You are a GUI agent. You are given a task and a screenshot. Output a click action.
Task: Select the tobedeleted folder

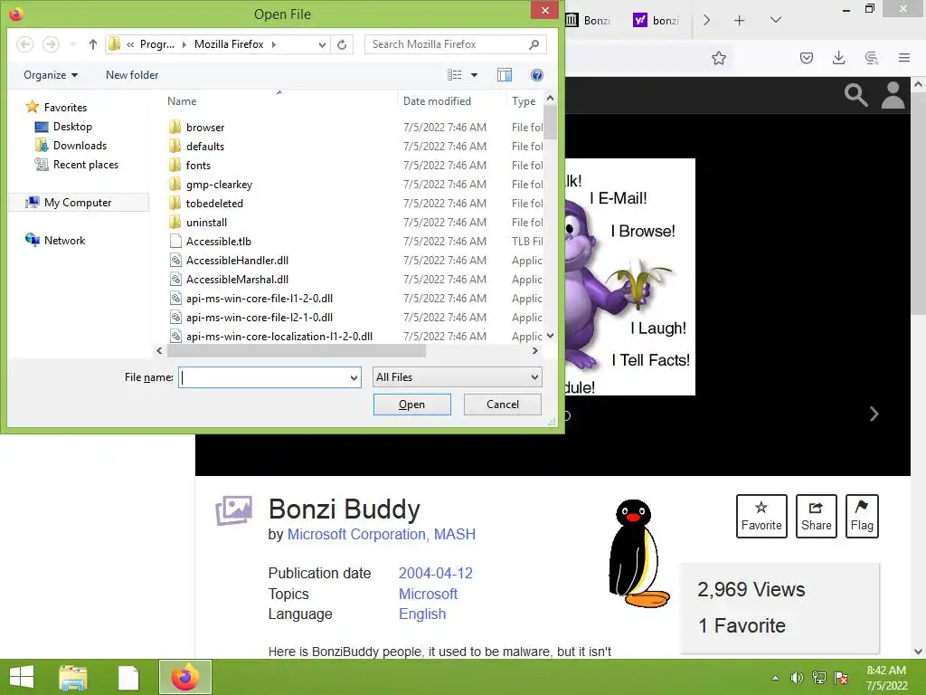[214, 204]
